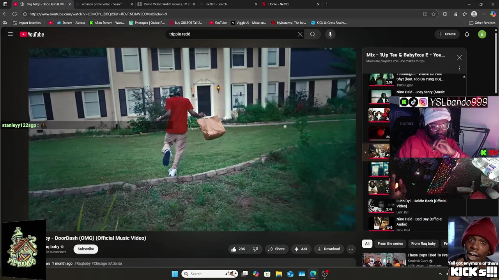The width and height of the screenshot is (499, 280).
Task: Open the Edge profile icon
Action: 474,14
